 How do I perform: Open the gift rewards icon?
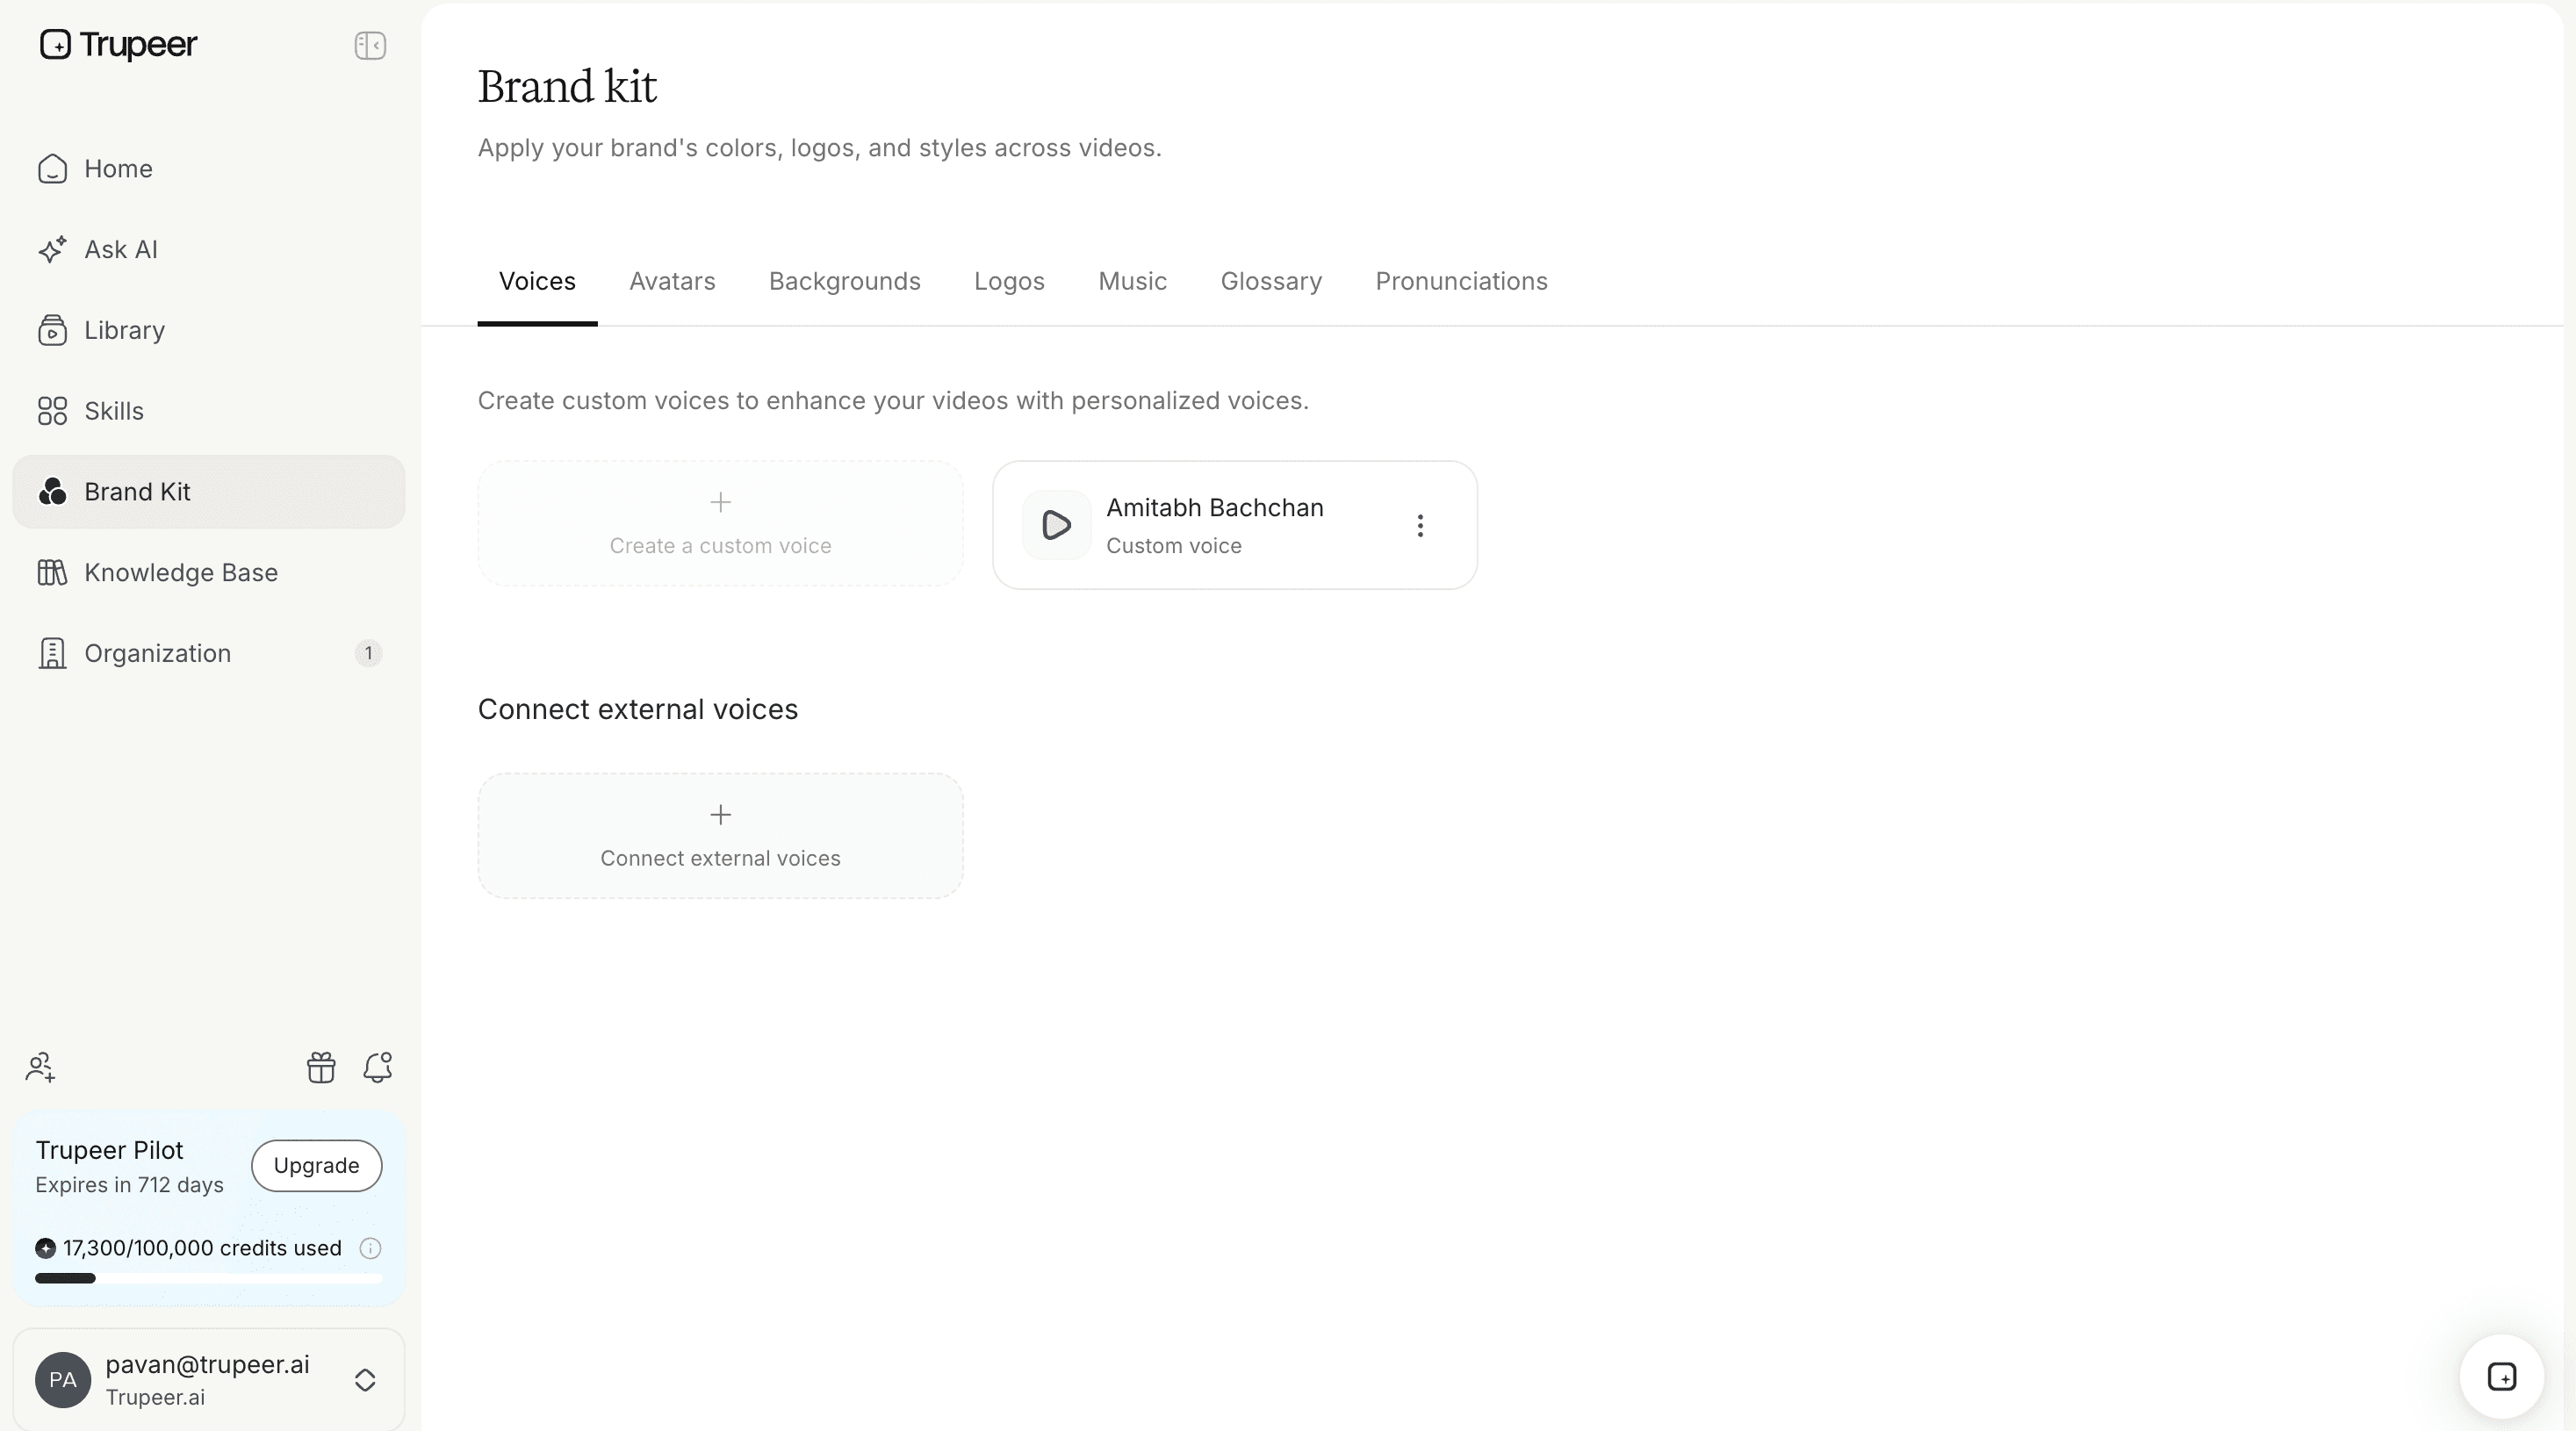click(x=321, y=1068)
